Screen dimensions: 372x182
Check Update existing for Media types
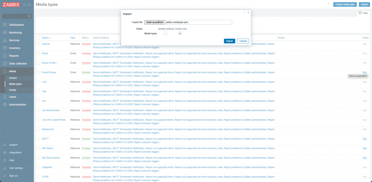166,33
